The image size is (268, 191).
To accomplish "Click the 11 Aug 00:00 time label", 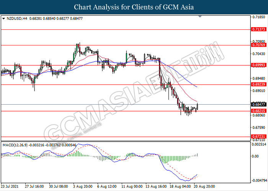I will [x=132, y=186].
